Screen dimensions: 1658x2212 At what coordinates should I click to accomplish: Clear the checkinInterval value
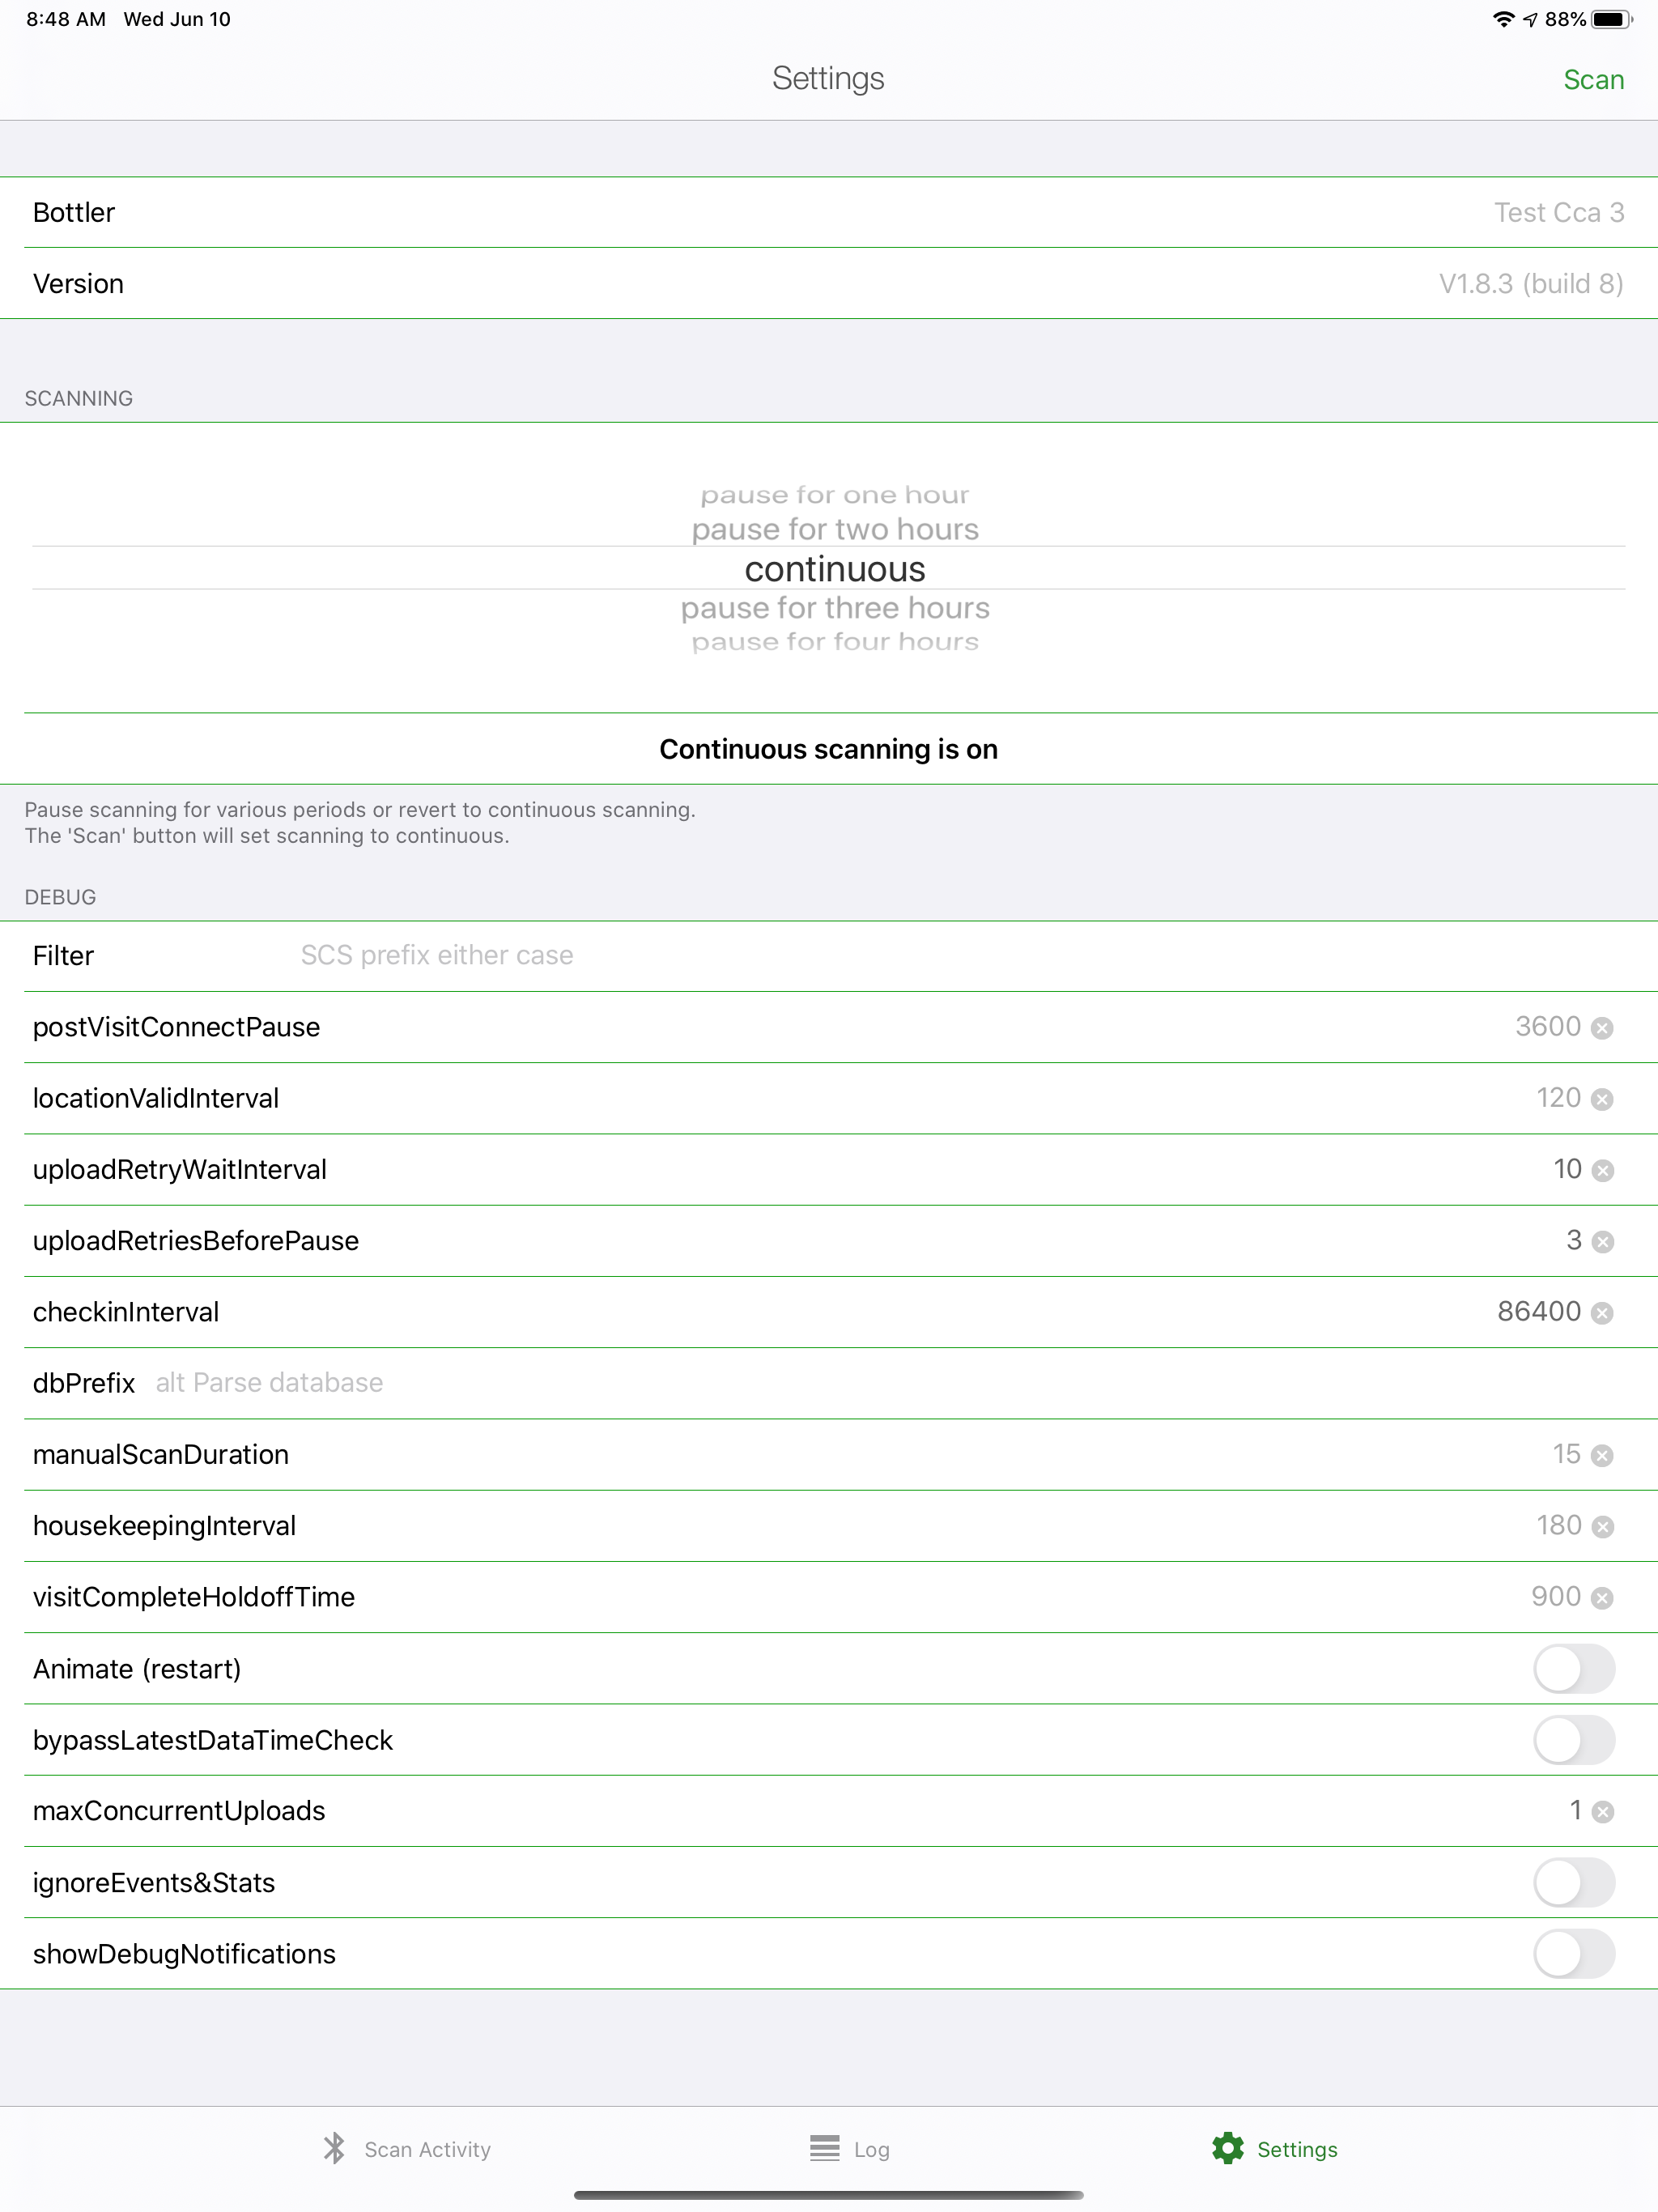(x=1602, y=1313)
